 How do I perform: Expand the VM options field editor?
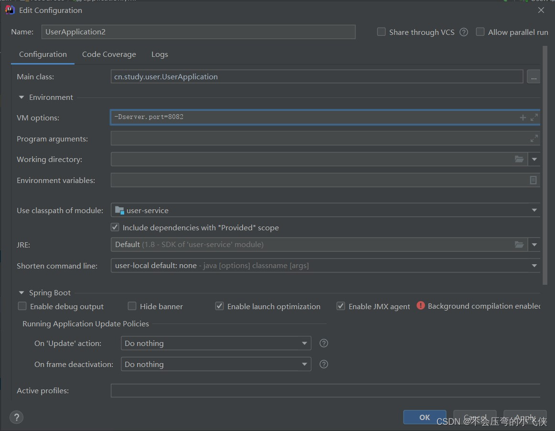534,118
